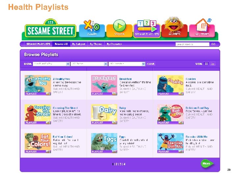This screenshot has height=177, width=237.
Task: Select the Browse All tab
Action: tap(61, 44)
